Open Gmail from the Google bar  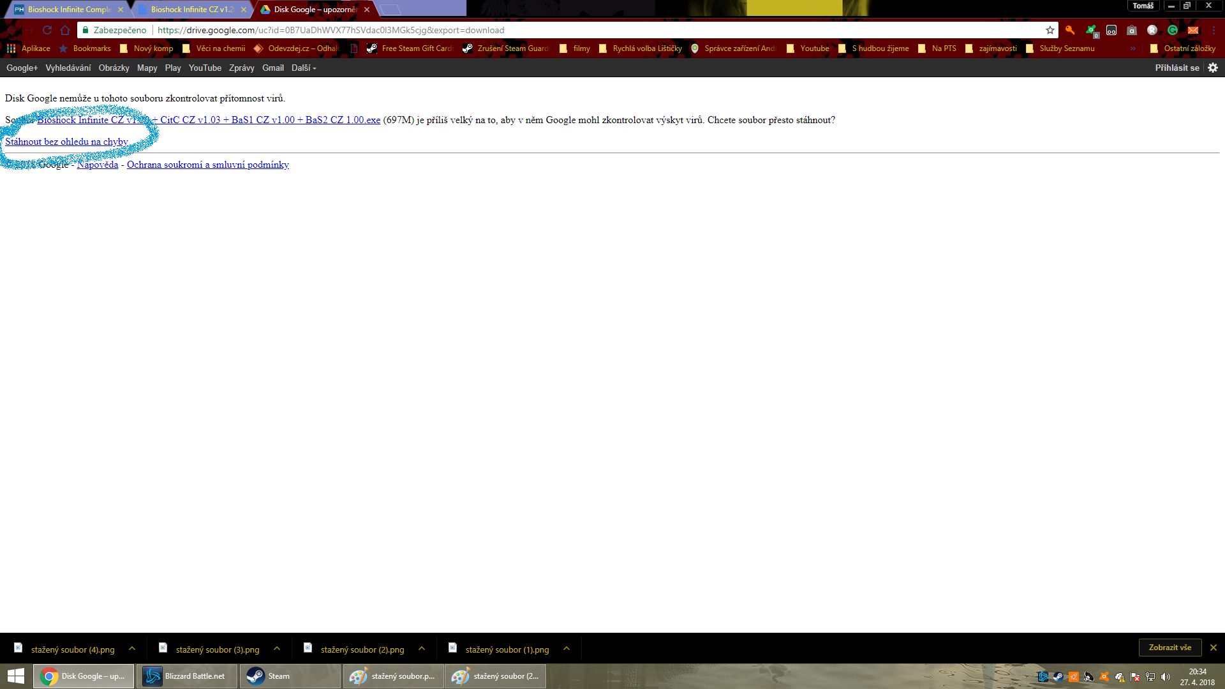tap(273, 68)
